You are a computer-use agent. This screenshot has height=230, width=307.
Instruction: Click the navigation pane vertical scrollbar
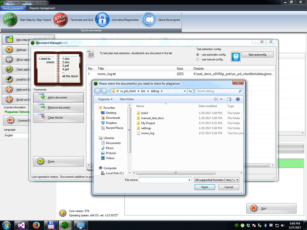[x=129, y=130]
